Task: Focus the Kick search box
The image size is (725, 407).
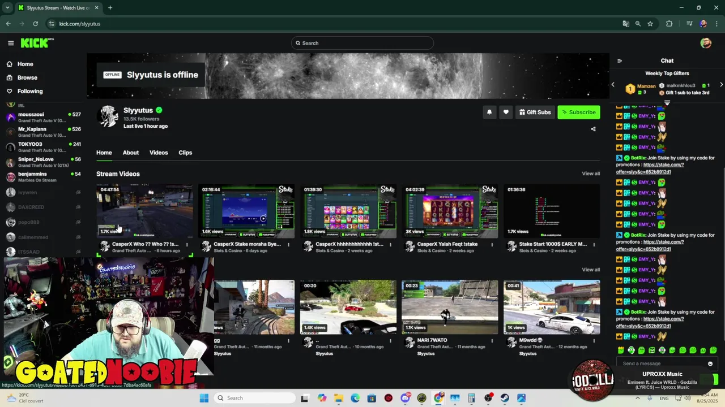Action: pyautogui.click(x=362, y=43)
